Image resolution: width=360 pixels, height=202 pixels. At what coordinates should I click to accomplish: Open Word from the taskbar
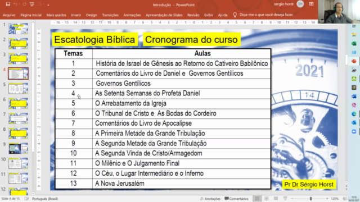pyautogui.click(x=354, y=96)
